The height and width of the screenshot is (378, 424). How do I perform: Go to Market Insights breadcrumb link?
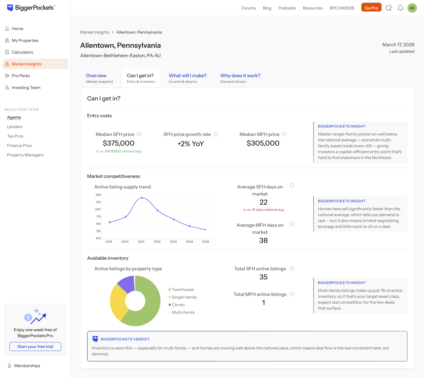coord(95,32)
